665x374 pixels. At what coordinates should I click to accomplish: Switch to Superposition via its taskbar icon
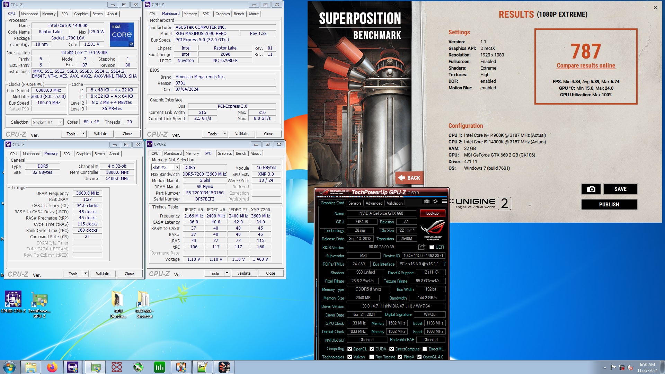[x=224, y=367]
